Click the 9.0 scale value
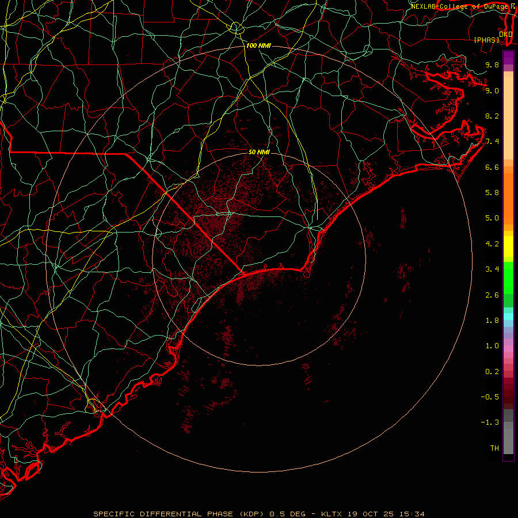This screenshot has height=518, width=518. click(492, 90)
